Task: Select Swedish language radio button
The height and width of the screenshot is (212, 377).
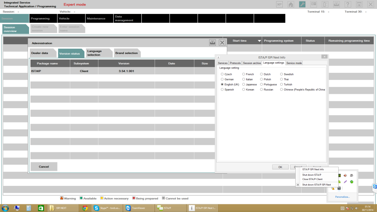Action: pos(282,74)
